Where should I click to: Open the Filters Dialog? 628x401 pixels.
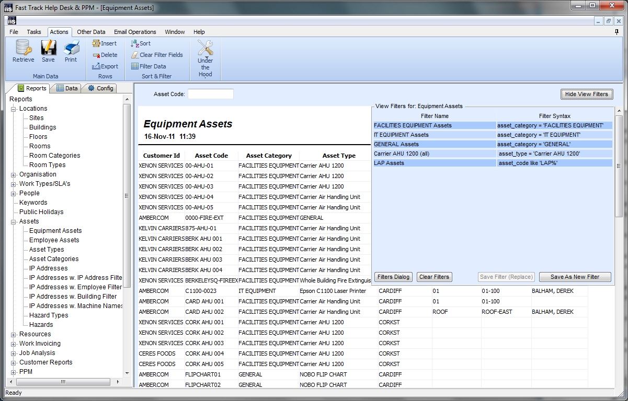click(x=393, y=277)
